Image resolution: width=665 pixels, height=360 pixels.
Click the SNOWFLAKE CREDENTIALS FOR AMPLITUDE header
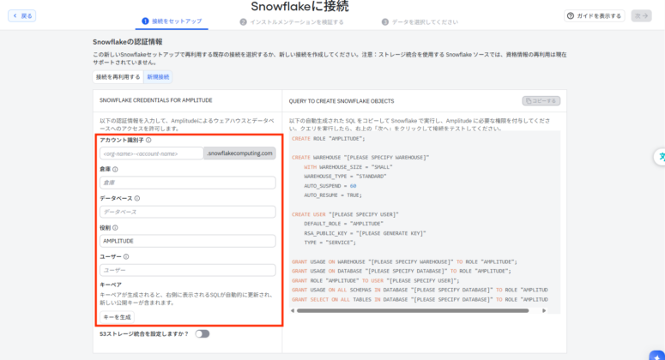tap(155, 100)
